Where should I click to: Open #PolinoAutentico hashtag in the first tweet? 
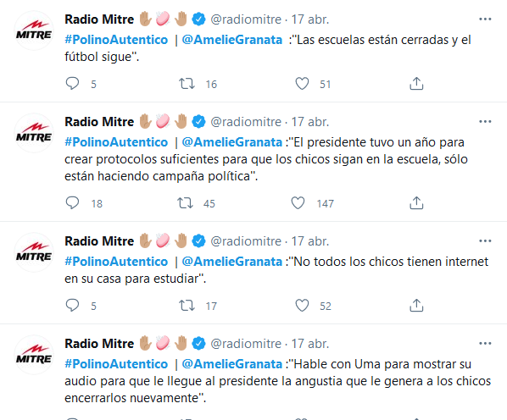click(x=116, y=40)
